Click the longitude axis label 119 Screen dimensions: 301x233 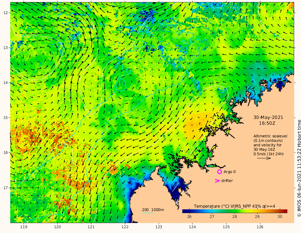point(24,227)
